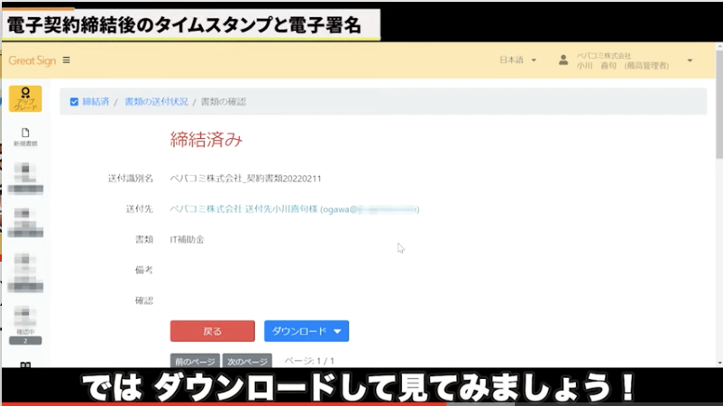Open the 確認中 sidebar item with badge 2
This screenshot has width=723, height=406.
(x=25, y=324)
